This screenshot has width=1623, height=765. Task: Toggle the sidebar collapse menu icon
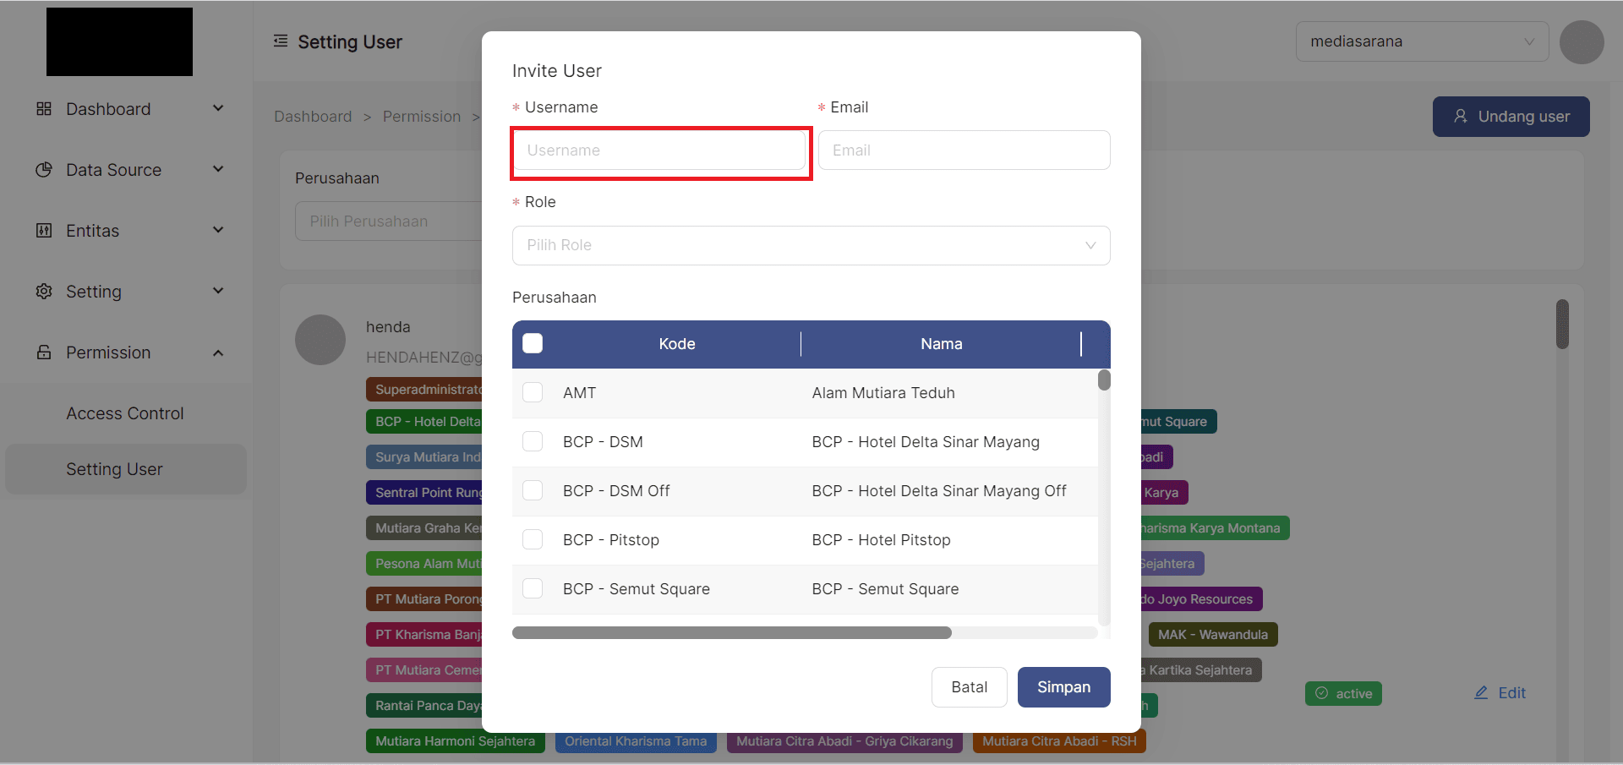[281, 41]
